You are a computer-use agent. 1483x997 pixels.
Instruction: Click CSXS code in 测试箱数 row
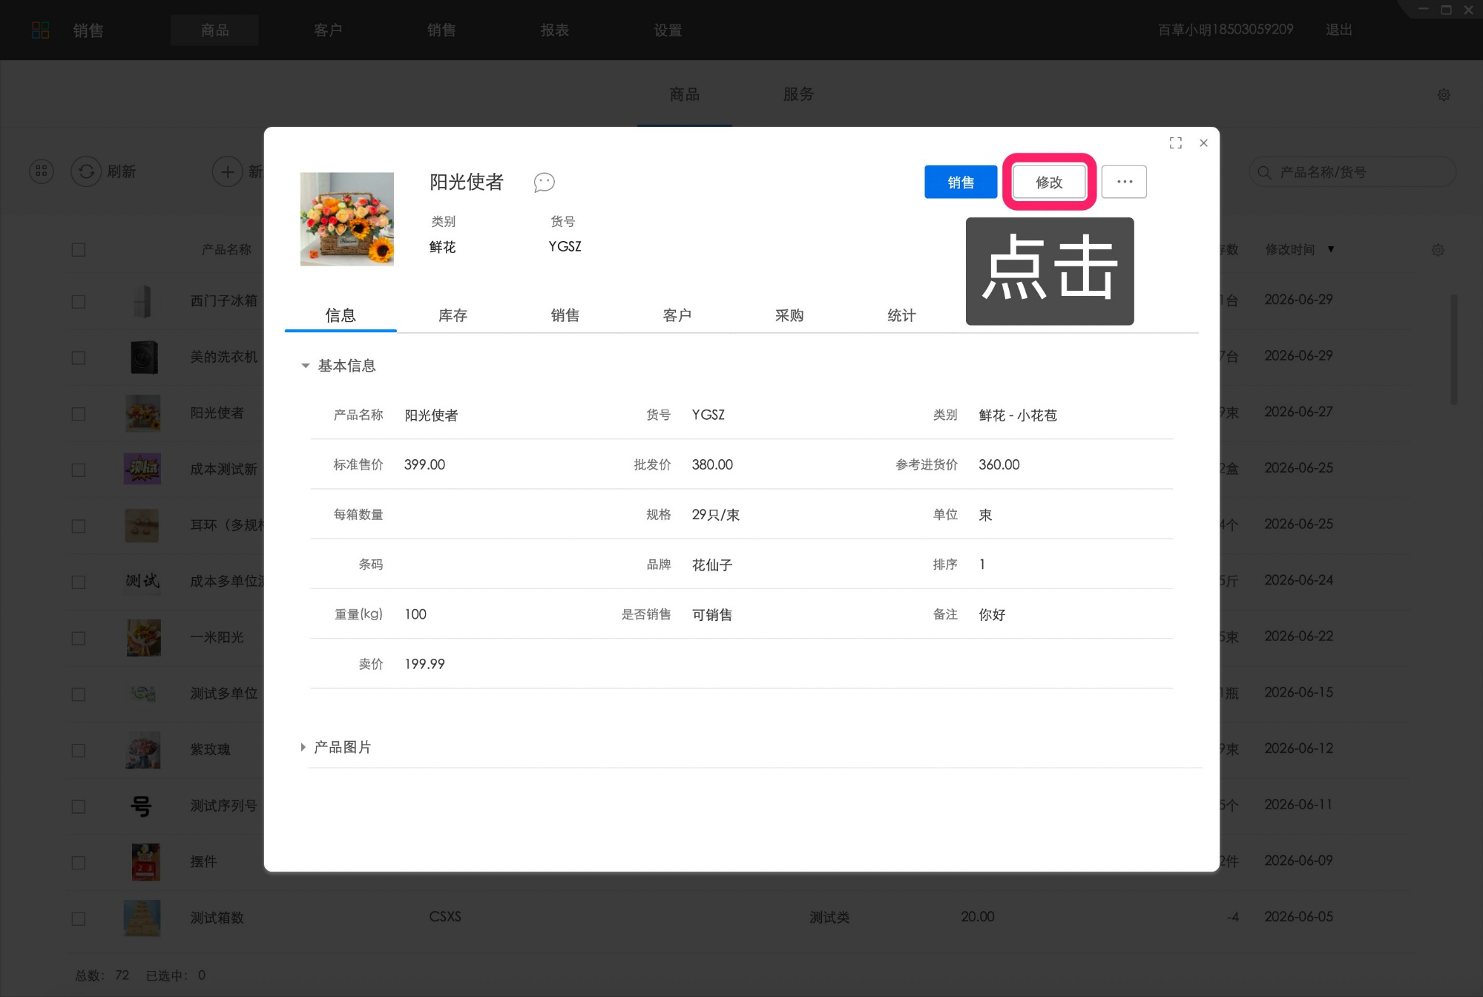(x=445, y=916)
